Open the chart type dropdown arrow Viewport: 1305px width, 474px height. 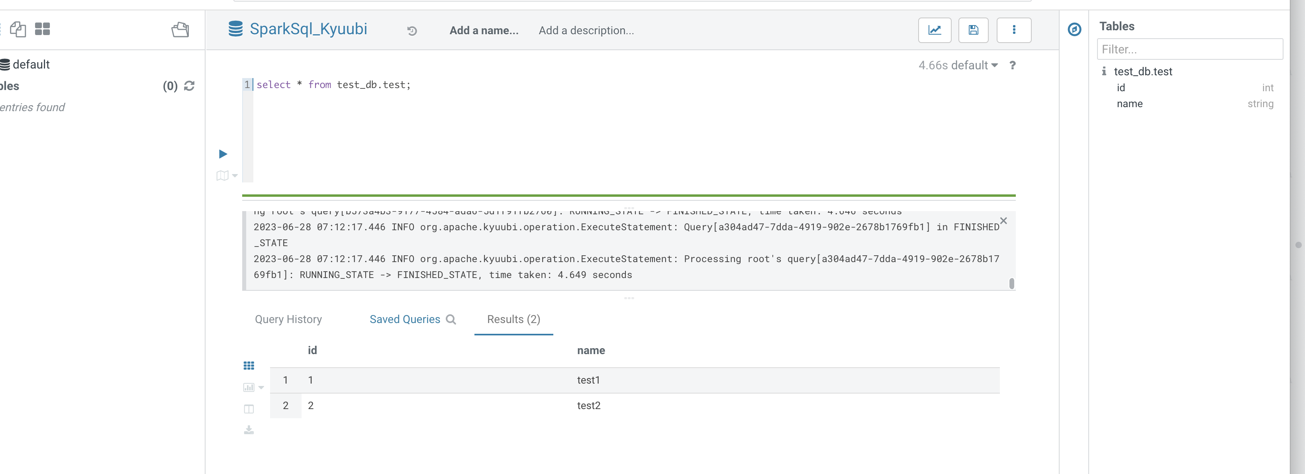click(x=261, y=388)
